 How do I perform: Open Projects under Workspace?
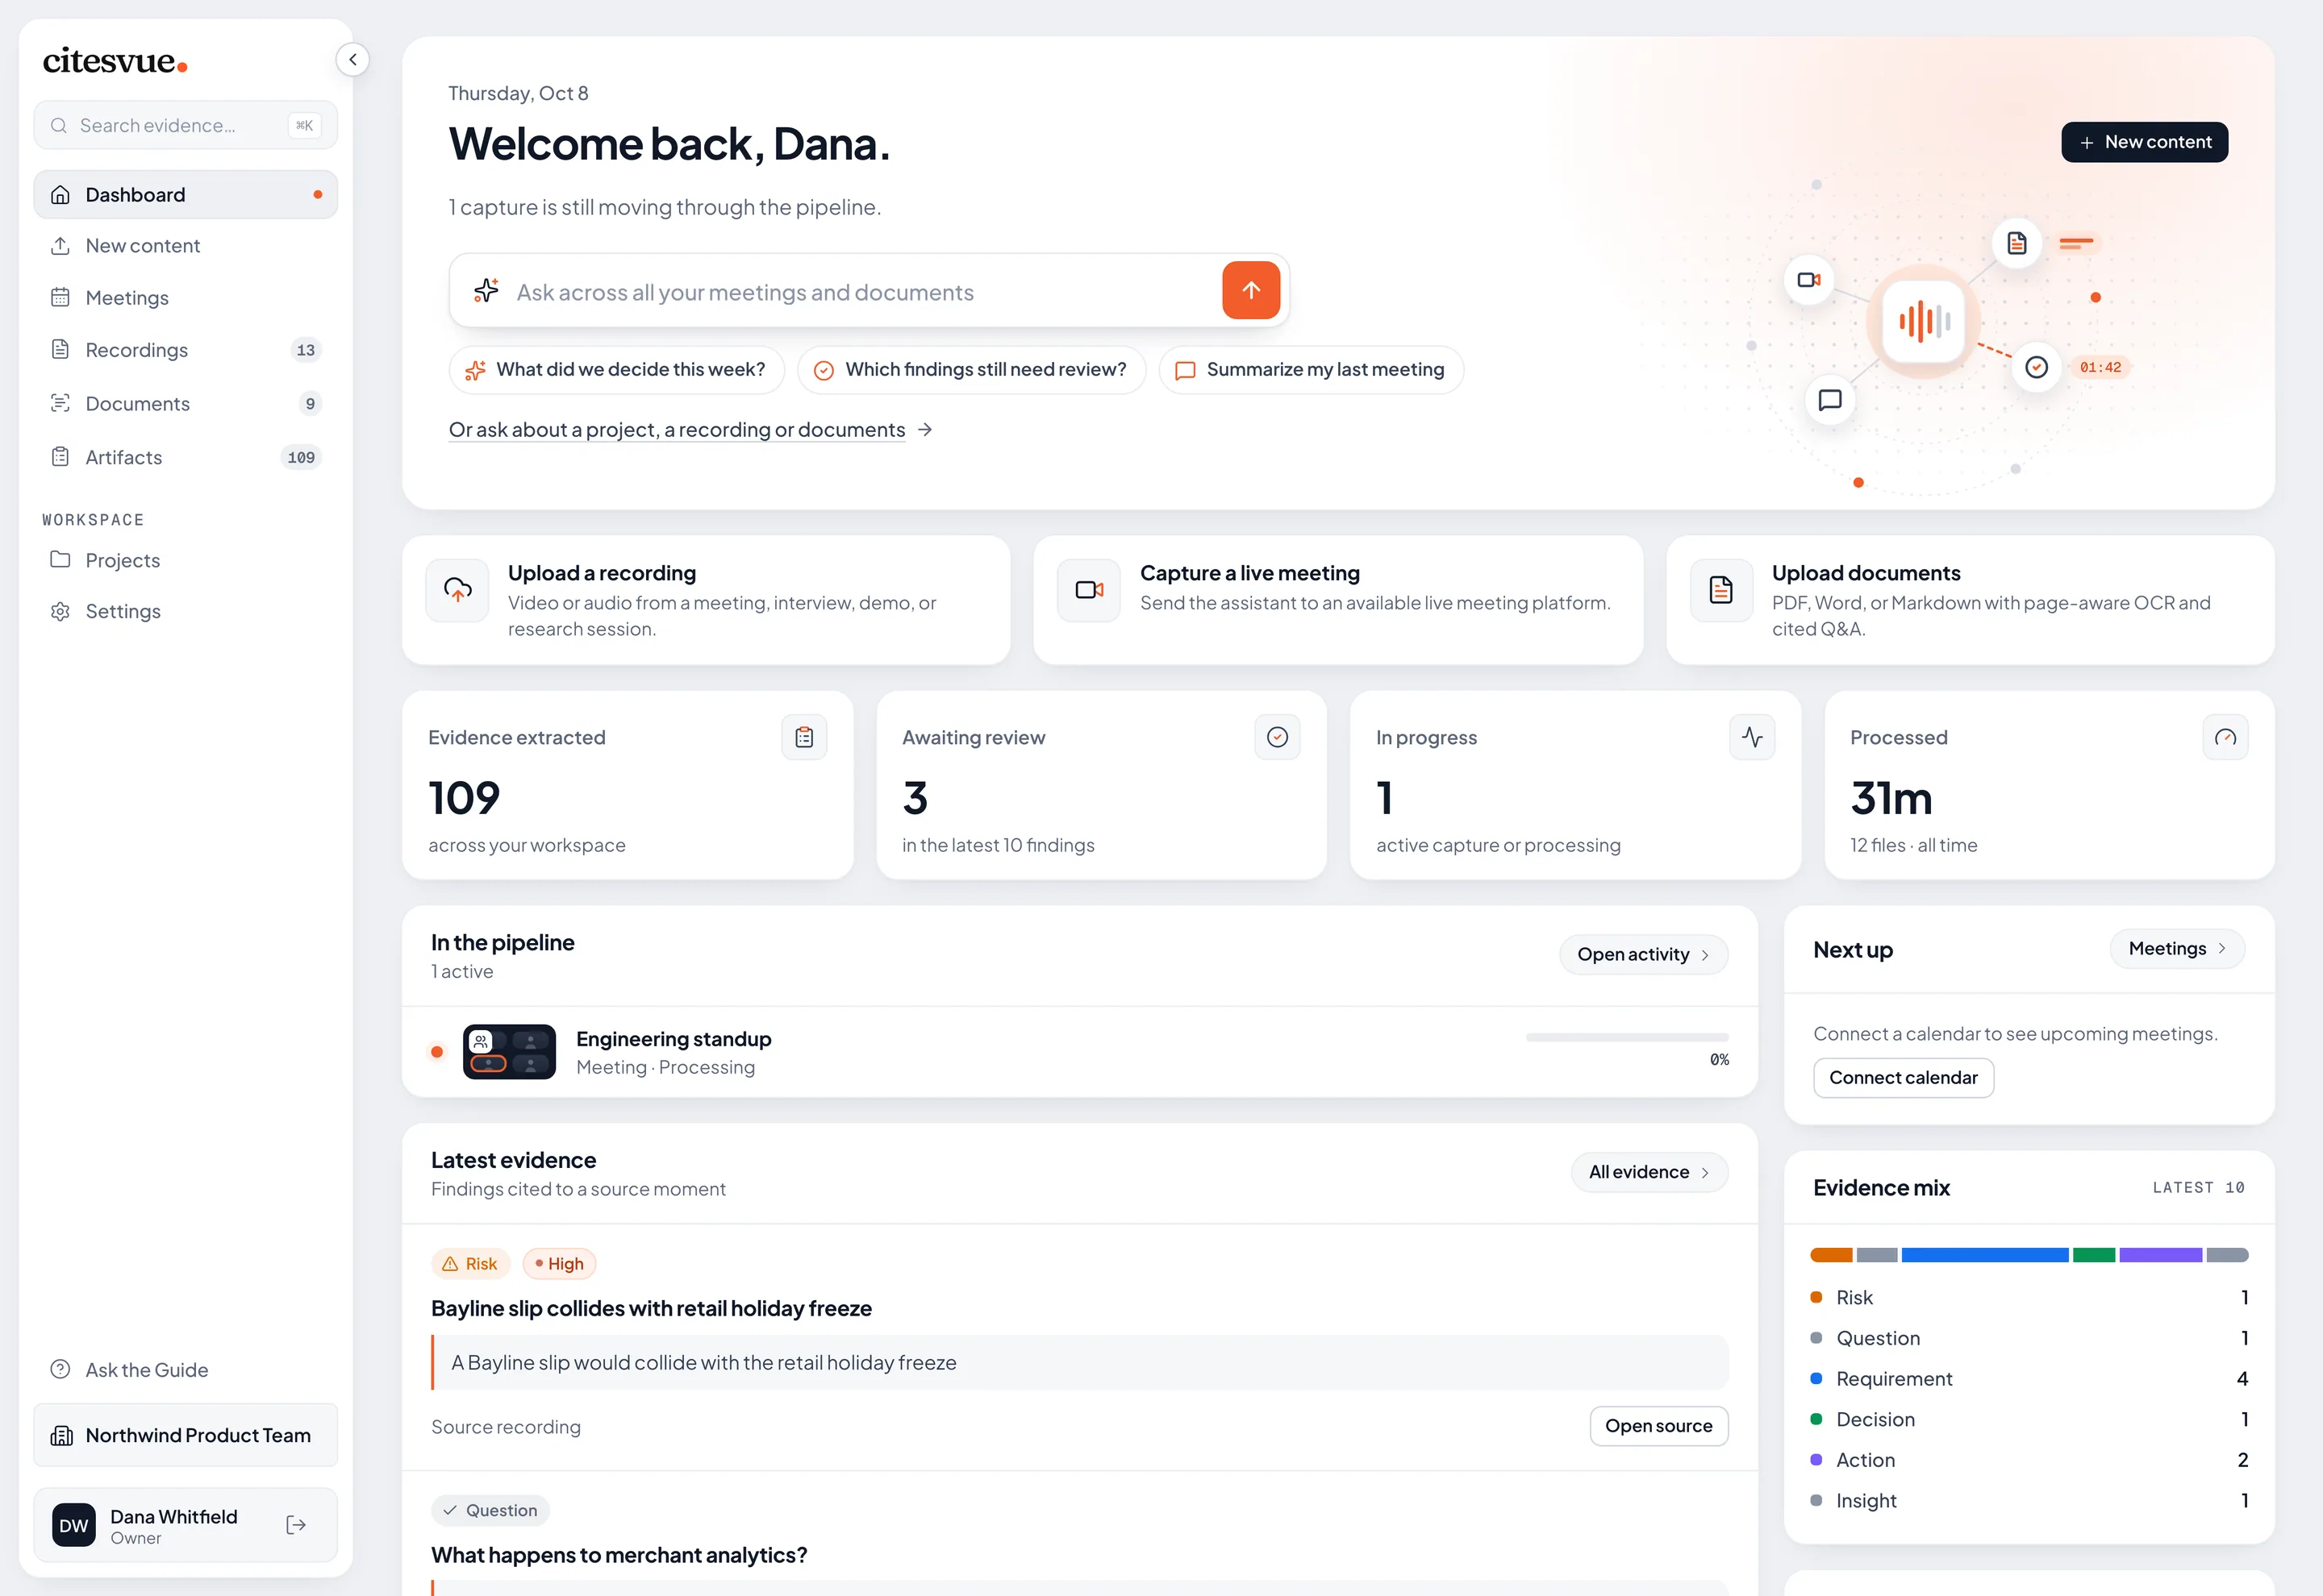pos(185,560)
